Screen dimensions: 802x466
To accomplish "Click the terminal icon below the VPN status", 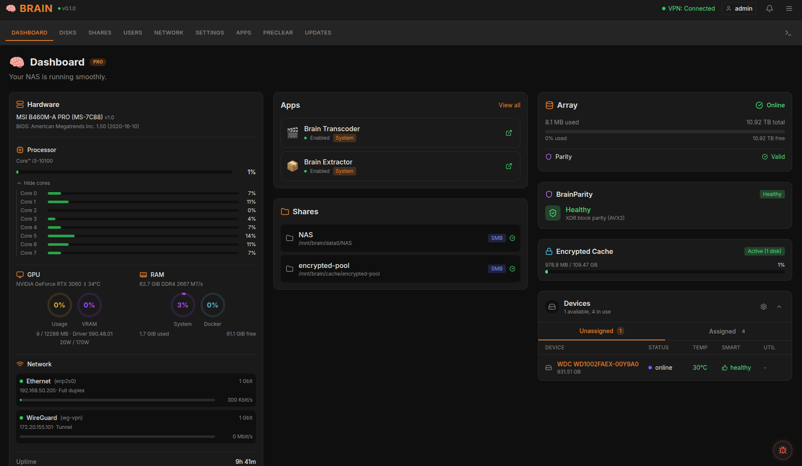I will click(x=788, y=33).
